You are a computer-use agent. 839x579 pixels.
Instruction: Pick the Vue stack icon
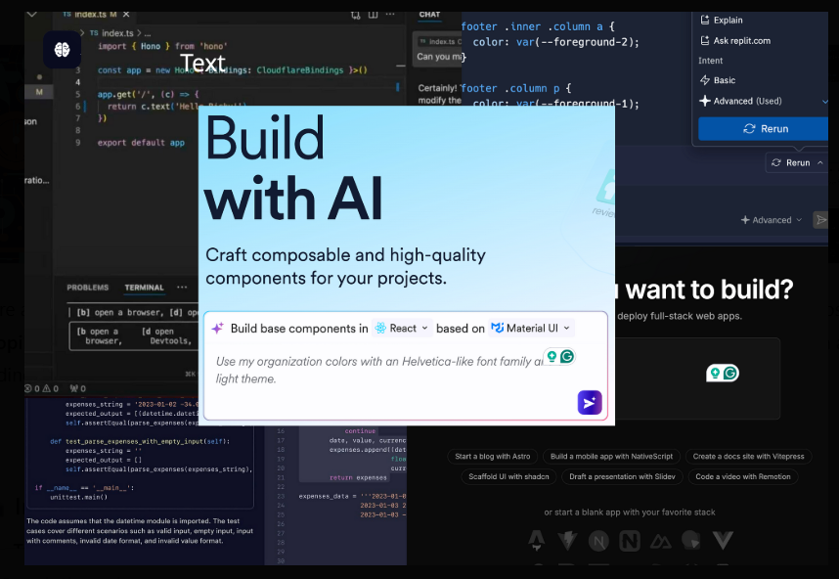click(x=723, y=540)
